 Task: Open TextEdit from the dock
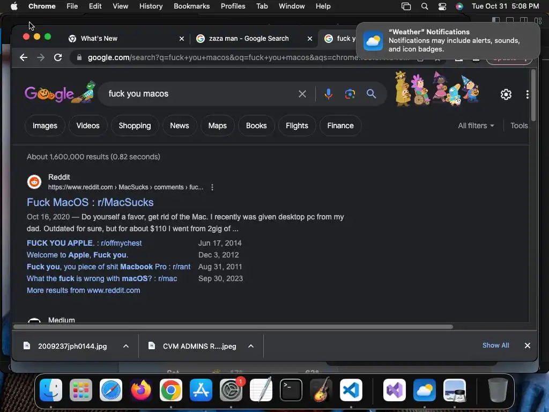pos(261,390)
